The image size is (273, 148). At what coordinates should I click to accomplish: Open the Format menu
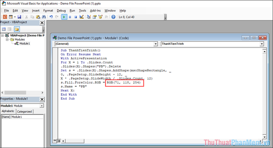tap(48, 11)
